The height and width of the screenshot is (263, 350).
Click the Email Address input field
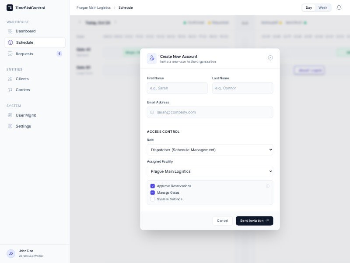[210, 112]
